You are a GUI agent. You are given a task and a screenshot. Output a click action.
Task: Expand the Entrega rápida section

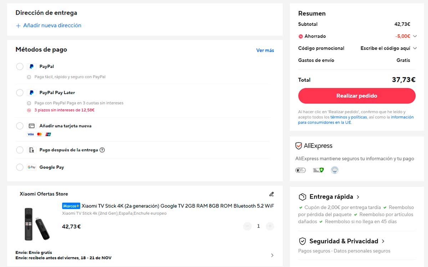tap(358, 196)
